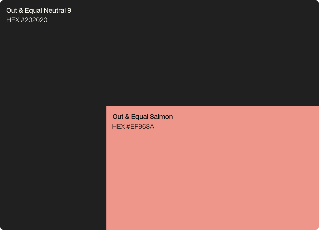Screen dimensions: 319x230
Task: Click the "HEX #EF968A" label
Action: (x=133, y=127)
